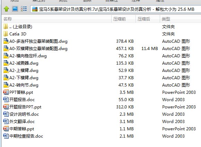Sort by the 压缩前 column header
The height and width of the screenshot is (147, 201).
coord(123,19)
